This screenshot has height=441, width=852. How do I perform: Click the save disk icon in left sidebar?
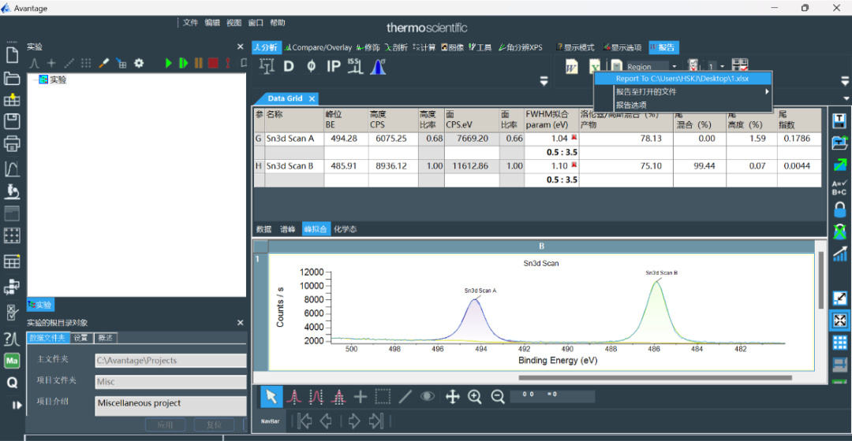tap(12, 121)
